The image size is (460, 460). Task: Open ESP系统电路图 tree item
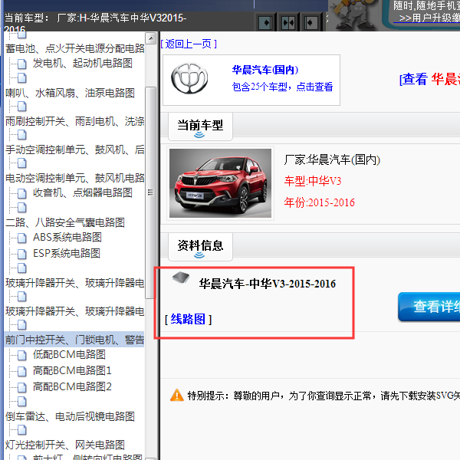pyautogui.click(x=66, y=253)
